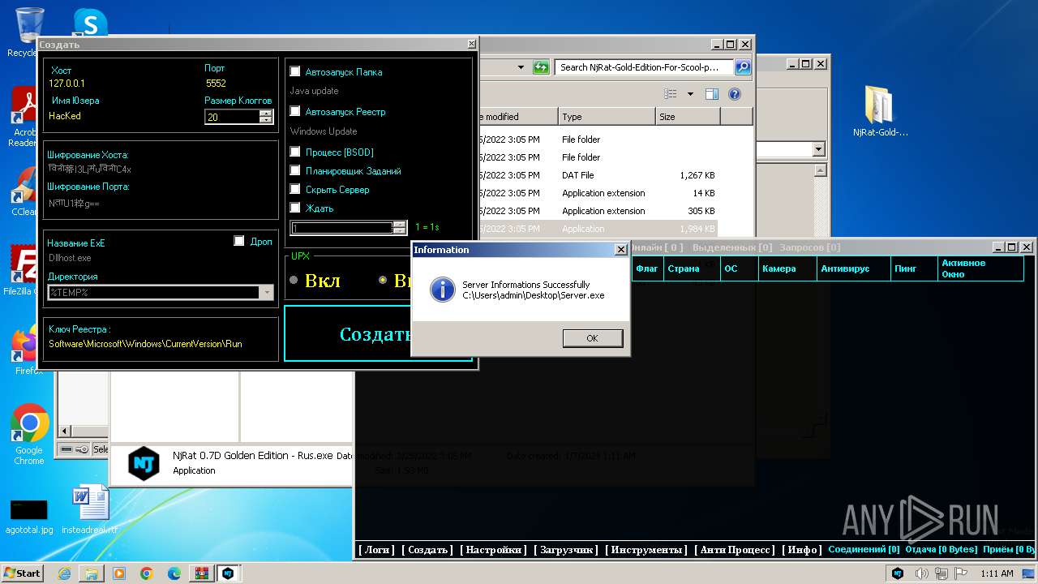Enable the Автозапуск Реестр checkbox
1038x584 pixels.
295,111
